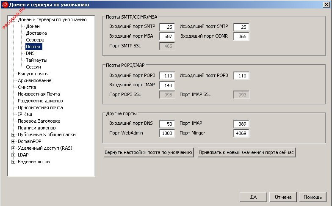The image size is (332, 206).
Task: Confirm the dialog with ДА button
Action: (253, 197)
